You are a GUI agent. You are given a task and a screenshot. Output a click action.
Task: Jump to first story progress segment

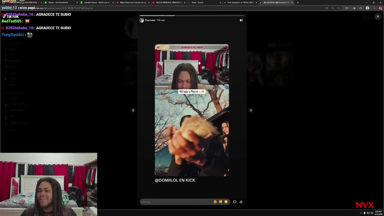pyautogui.click(x=152, y=15)
